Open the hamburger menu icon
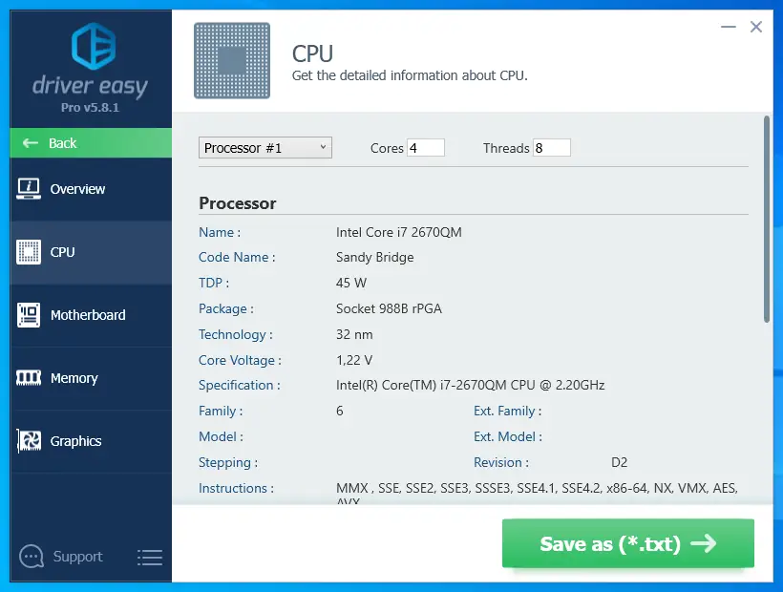The height and width of the screenshot is (592, 783). [150, 557]
